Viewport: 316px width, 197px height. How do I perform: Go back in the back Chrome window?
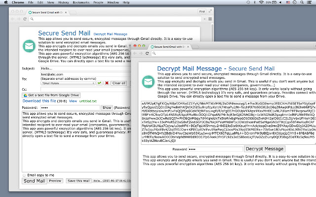13,19
